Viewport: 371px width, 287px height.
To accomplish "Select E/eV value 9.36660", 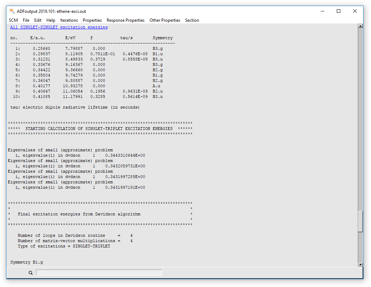I will (74, 70).
